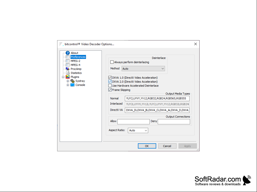Click the Interlaced media types field
The width and height of the screenshot is (257, 192).
157,104
